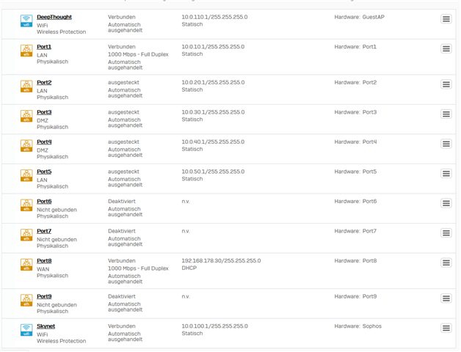Image resolution: width=461 pixels, height=352 pixels.
Task: Click the Port1 ethernet interface icon
Action: [x=26, y=51]
